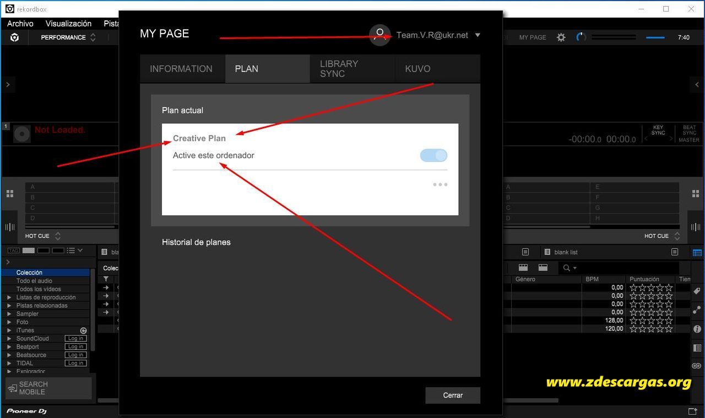Image resolution: width=705 pixels, height=418 pixels.
Task: Click the user avatar icon in My Page
Action: click(x=379, y=35)
